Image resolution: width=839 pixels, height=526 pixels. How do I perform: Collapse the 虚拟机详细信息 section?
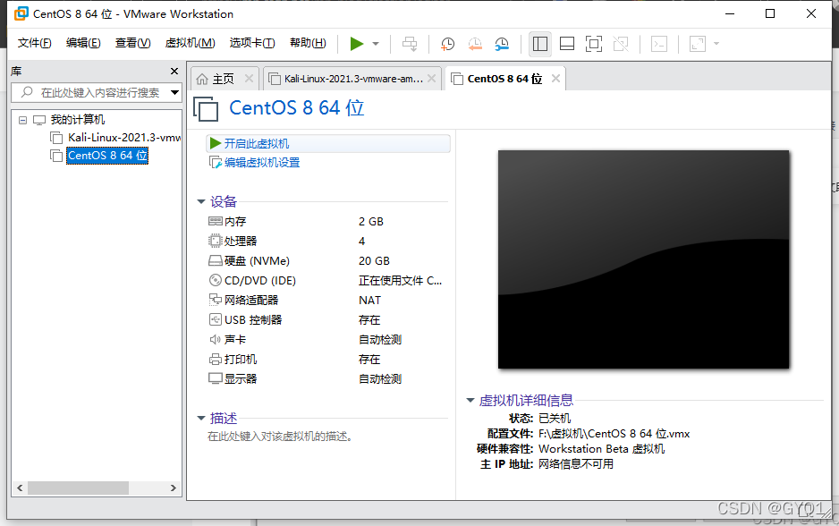click(470, 400)
